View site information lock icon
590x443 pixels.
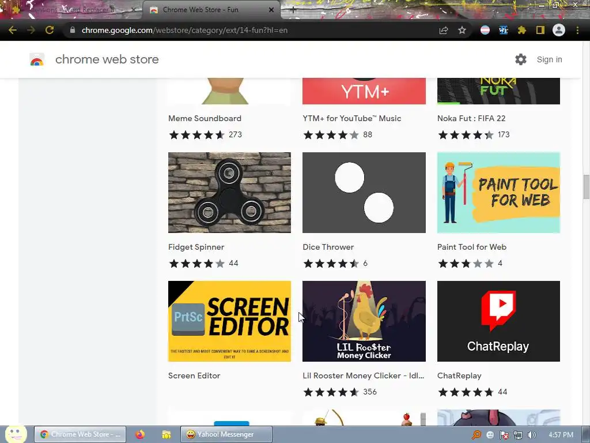72,30
